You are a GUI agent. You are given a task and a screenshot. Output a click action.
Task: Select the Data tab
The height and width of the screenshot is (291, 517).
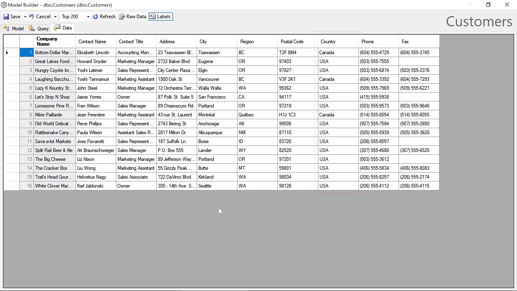[63, 28]
